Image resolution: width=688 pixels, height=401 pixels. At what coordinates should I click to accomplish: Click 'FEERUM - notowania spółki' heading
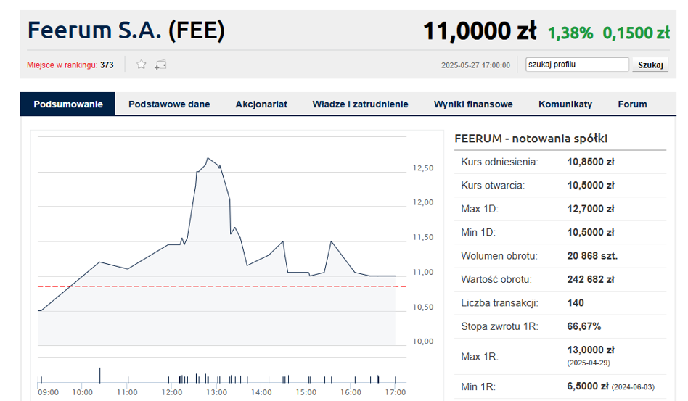[531, 139]
